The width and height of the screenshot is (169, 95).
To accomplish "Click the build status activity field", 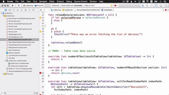I will point(84,6).
